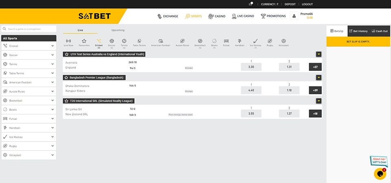Bet on Sri Lanka Srl at 3.55
Viewport: 391px width, 183px height.
click(x=251, y=113)
